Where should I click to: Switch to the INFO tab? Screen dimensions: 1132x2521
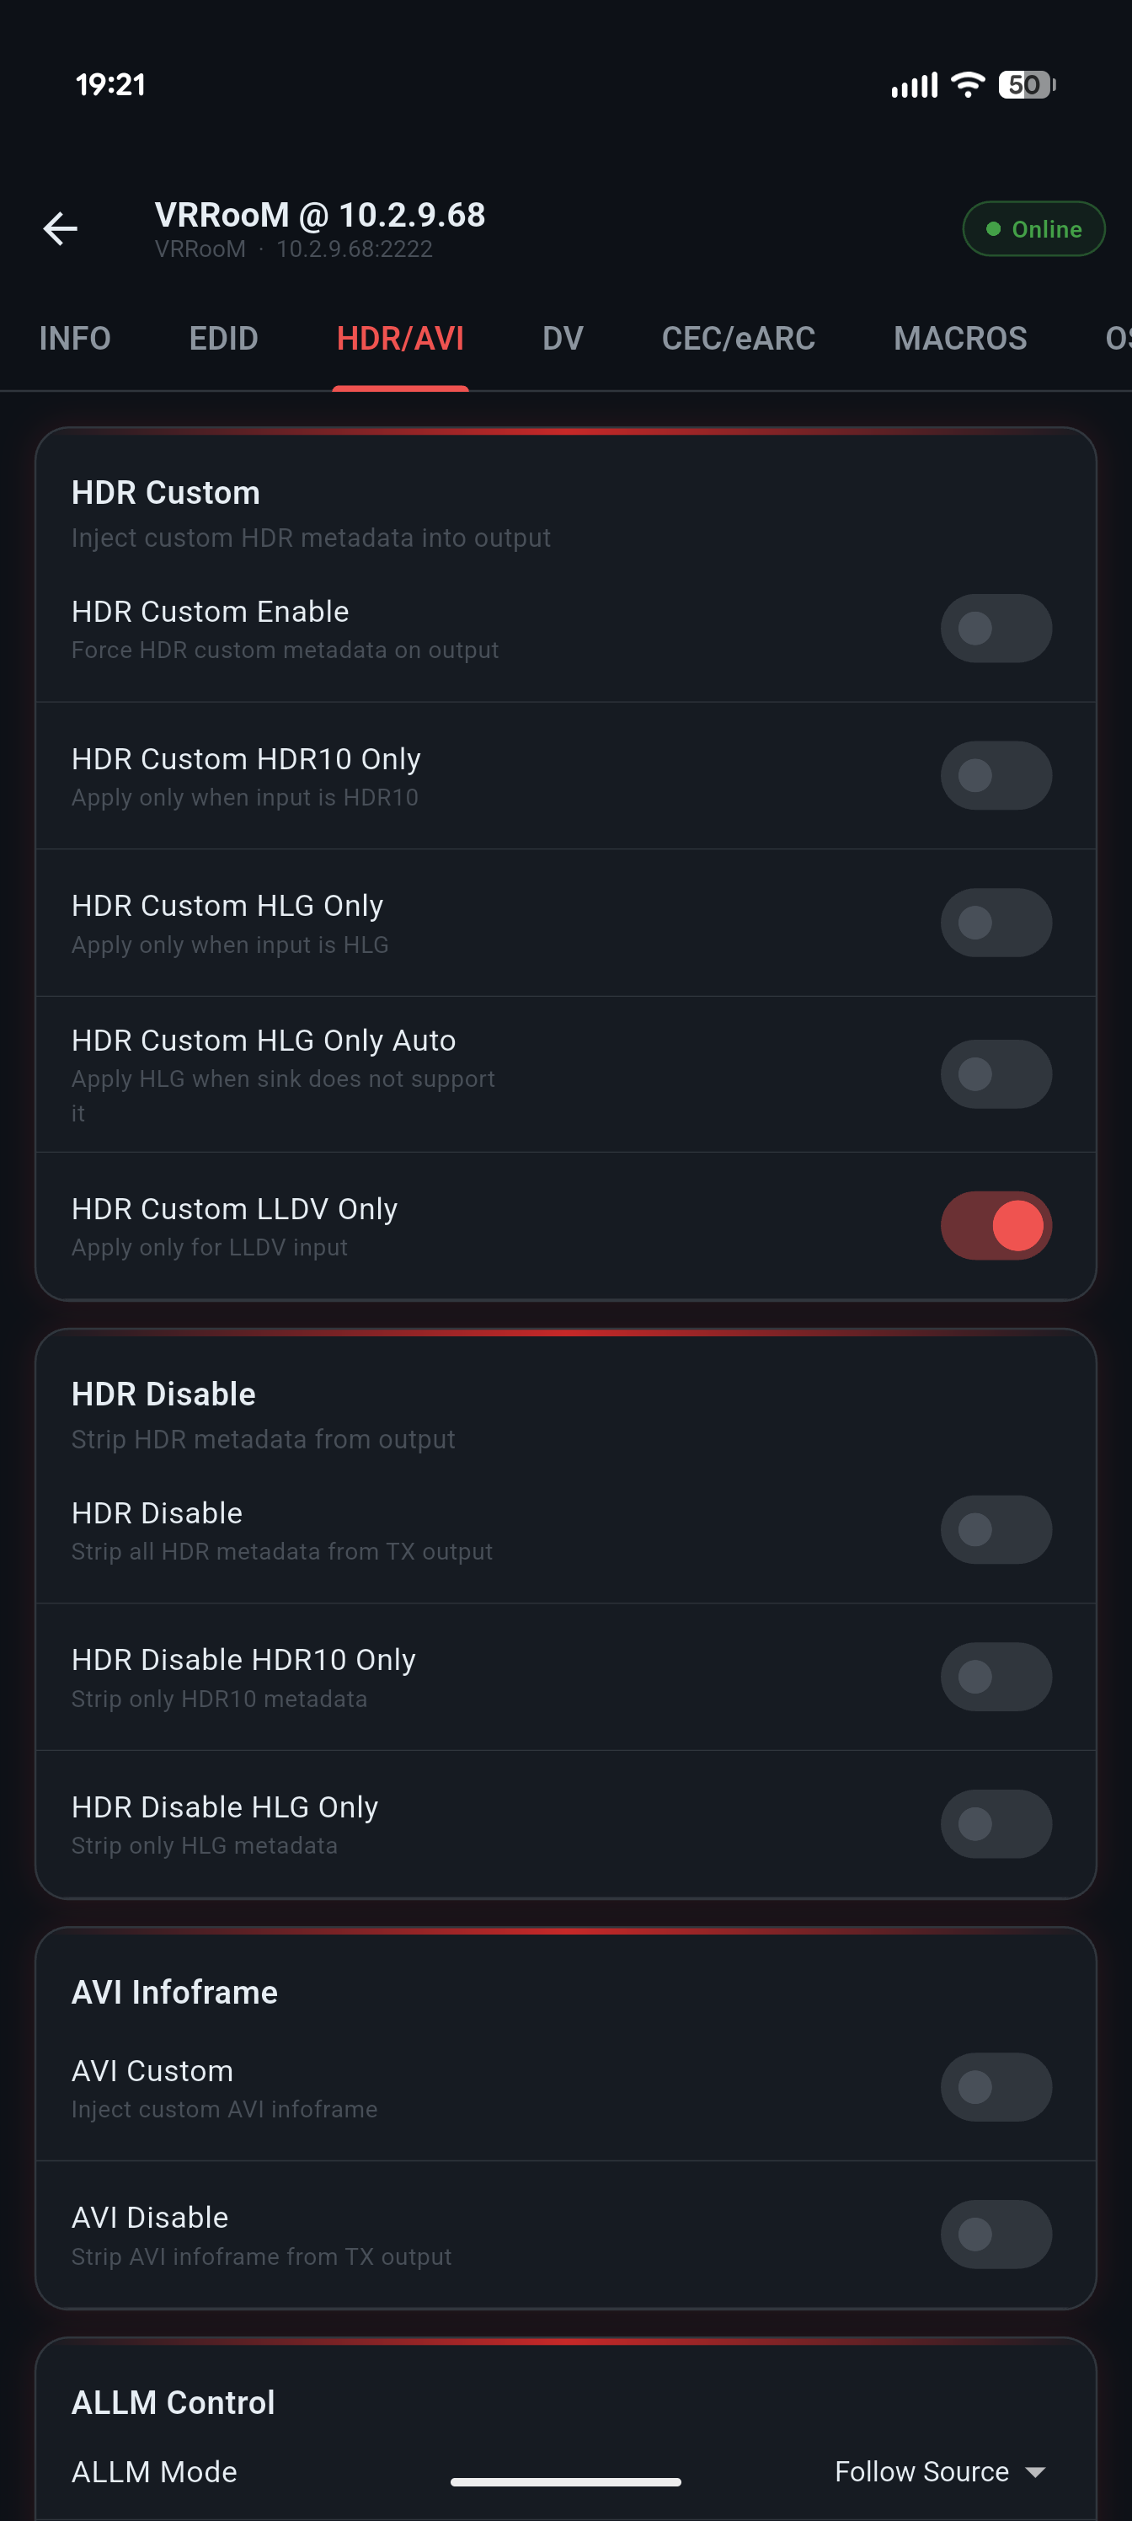[74, 339]
